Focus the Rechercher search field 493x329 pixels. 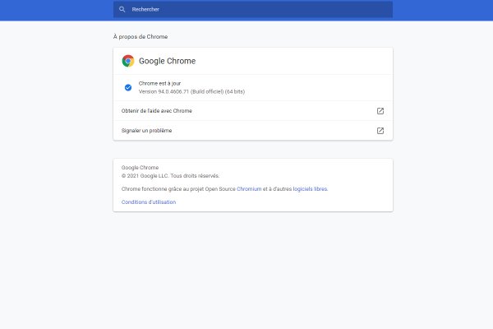[246, 9]
